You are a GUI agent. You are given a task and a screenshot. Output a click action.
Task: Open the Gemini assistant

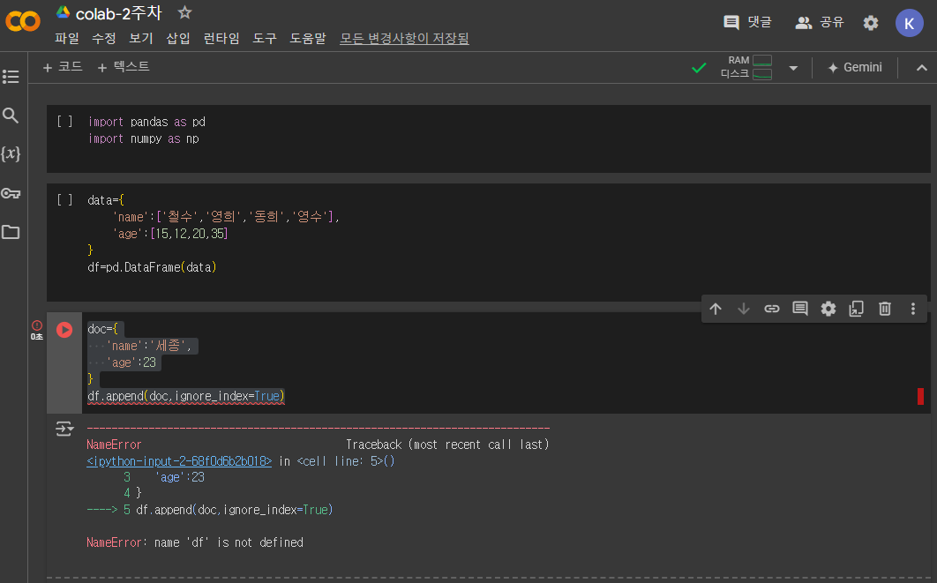(x=855, y=68)
